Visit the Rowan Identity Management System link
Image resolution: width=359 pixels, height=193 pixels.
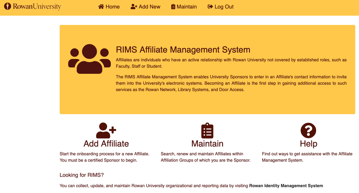coord(286,186)
